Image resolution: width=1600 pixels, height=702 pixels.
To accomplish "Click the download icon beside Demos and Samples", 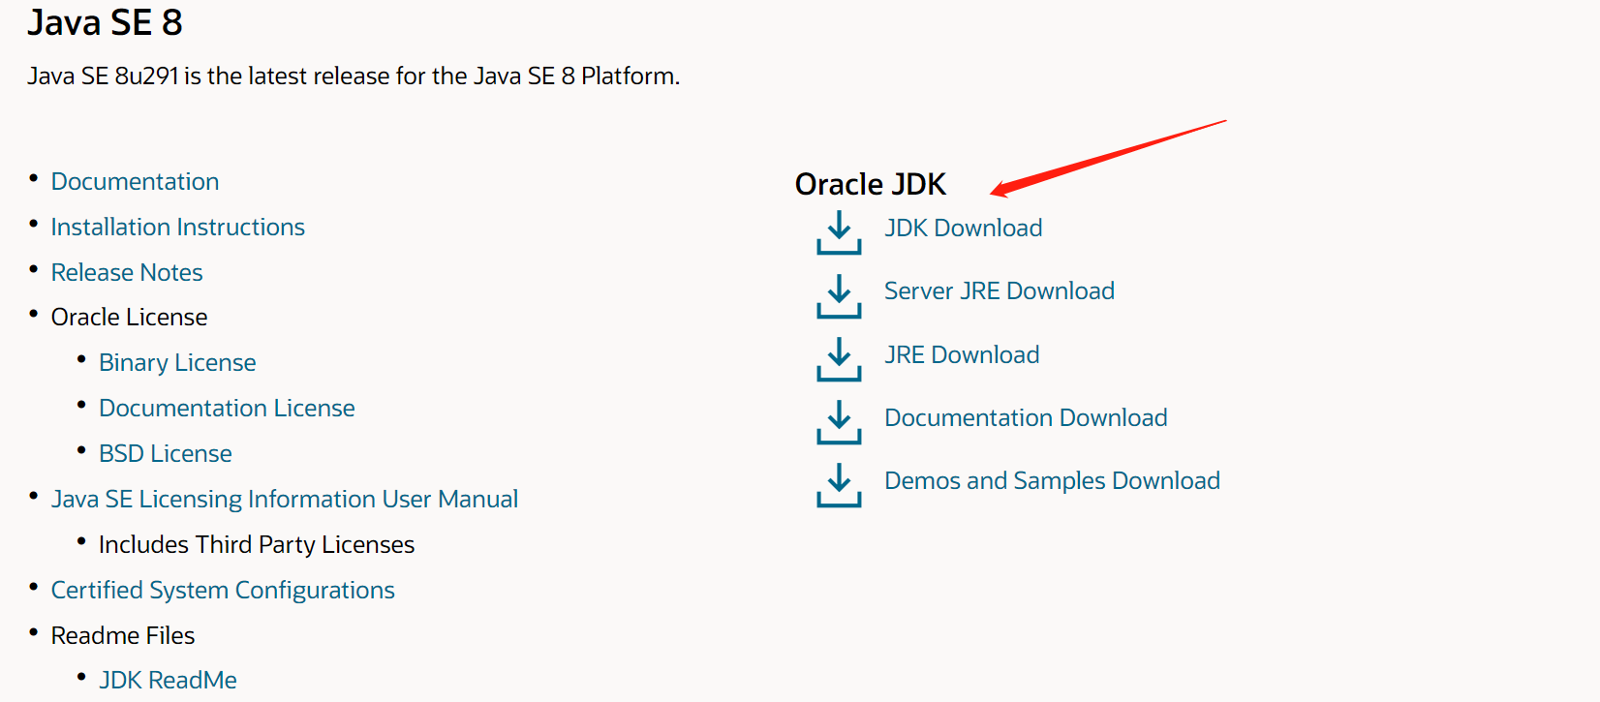I will point(839,485).
